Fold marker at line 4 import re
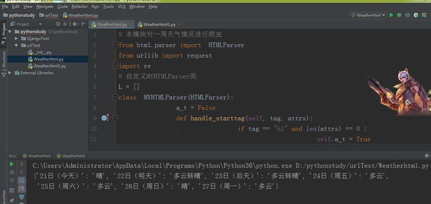This screenshot has height=204, width=431. [x=115, y=66]
